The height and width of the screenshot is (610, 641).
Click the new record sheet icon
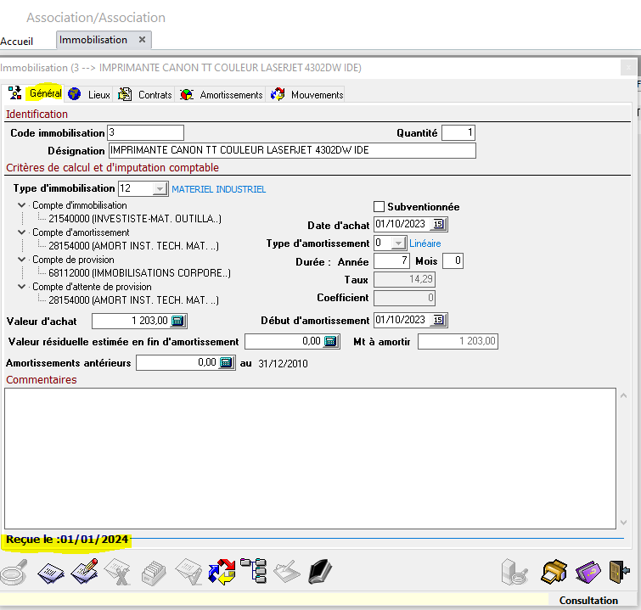[x=51, y=573]
